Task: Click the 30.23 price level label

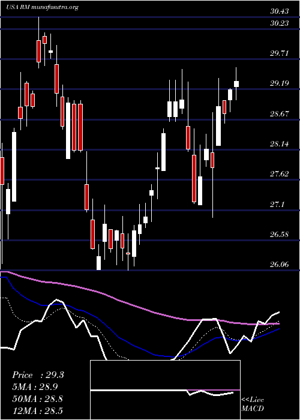Action: [x=280, y=23]
